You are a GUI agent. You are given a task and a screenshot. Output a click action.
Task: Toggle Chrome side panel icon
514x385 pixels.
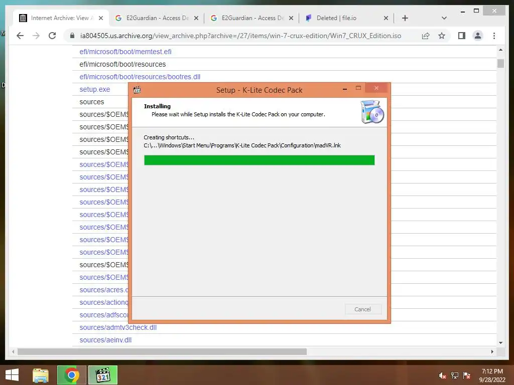(462, 36)
